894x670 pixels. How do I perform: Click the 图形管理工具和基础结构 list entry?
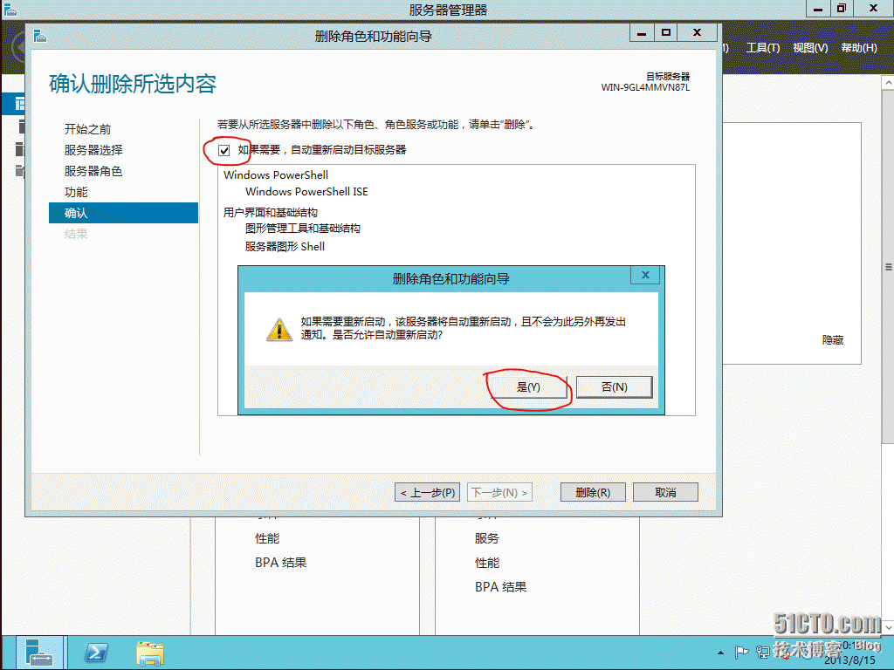tap(303, 229)
